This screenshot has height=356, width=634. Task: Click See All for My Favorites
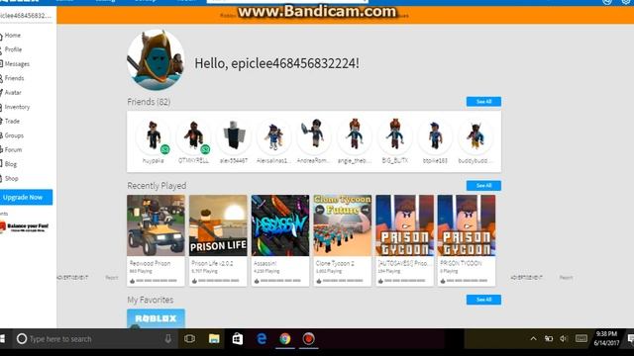(483, 300)
